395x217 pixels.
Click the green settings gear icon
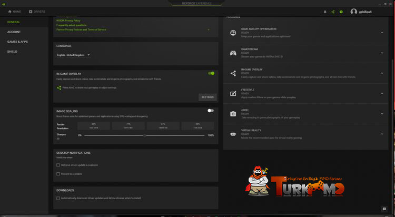341,12
